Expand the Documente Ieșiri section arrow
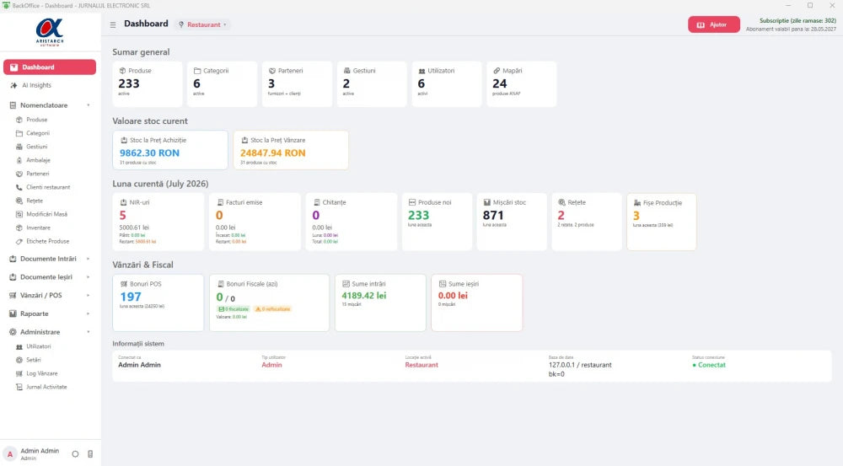This screenshot has width=843, height=466. (89, 277)
